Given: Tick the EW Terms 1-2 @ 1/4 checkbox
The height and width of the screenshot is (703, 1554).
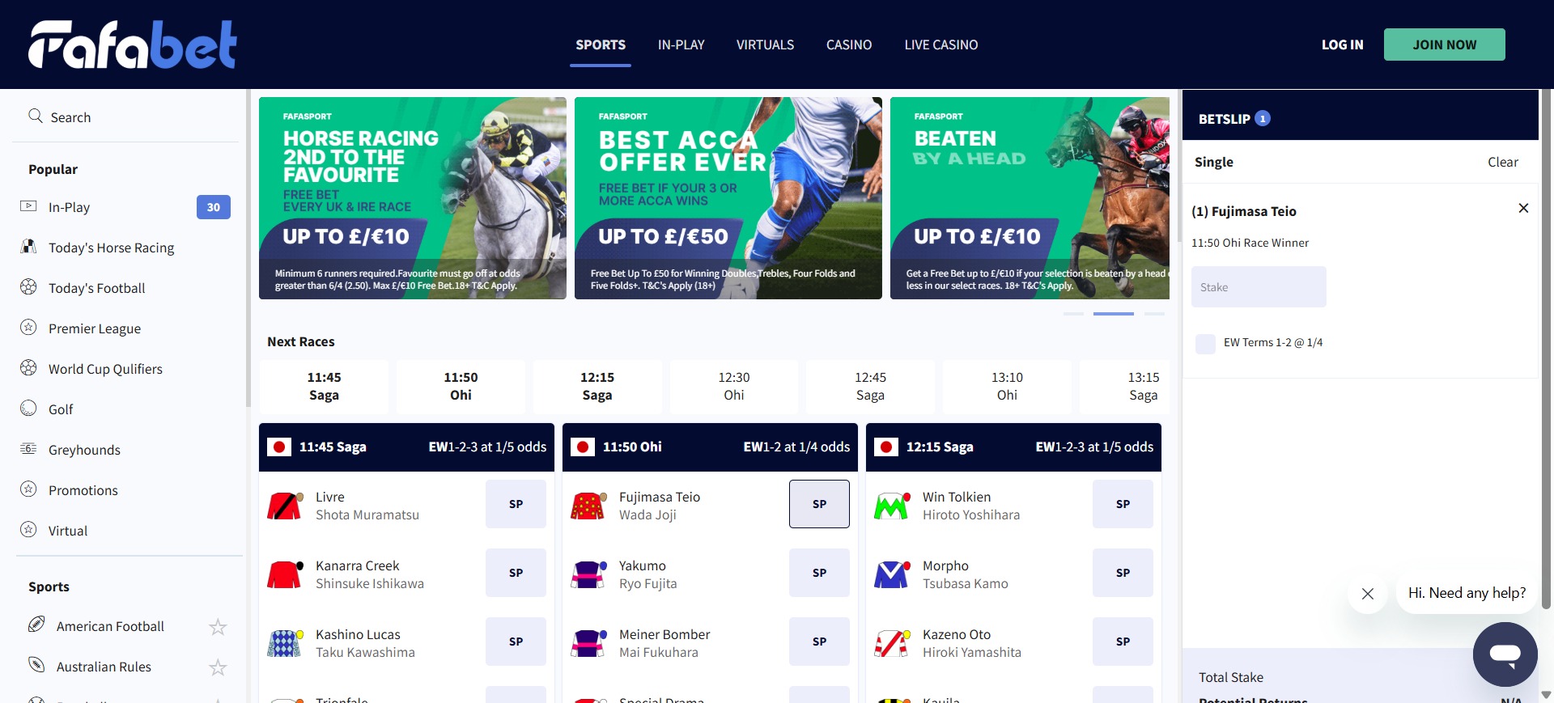Looking at the screenshot, I should click(x=1205, y=344).
